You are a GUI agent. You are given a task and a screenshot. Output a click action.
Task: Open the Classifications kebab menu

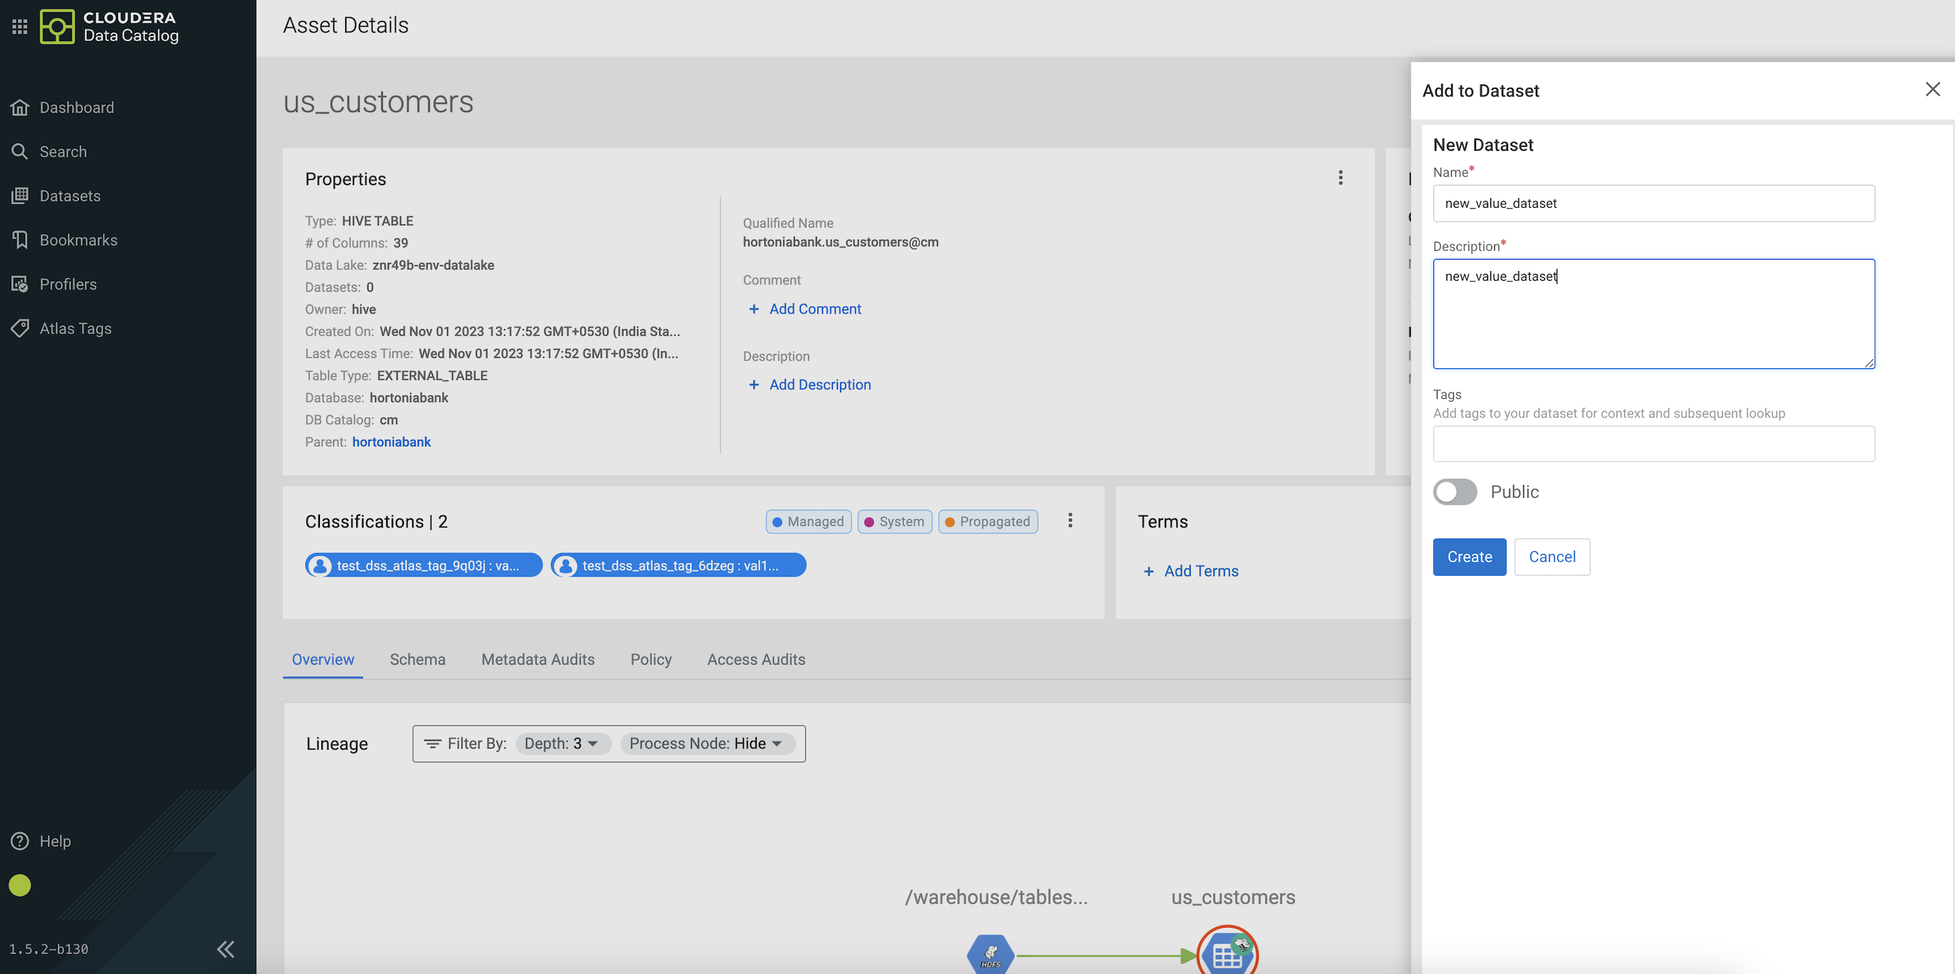tap(1070, 520)
